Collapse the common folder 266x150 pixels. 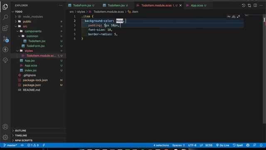(x=19, y=36)
